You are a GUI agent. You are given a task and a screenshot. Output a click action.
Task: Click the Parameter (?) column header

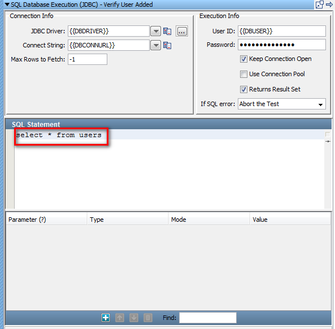tap(46, 220)
